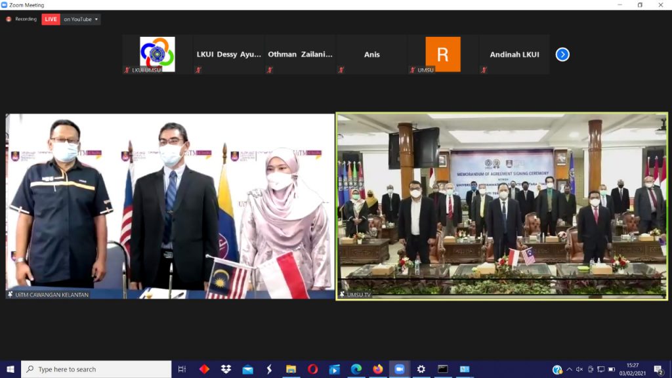Switch to Zoom app in taskbar

(x=399, y=369)
